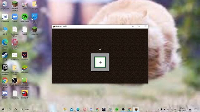Click the white loading square in Minecraft
The height and width of the screenshot is (112, 200).
pos(100,62)
